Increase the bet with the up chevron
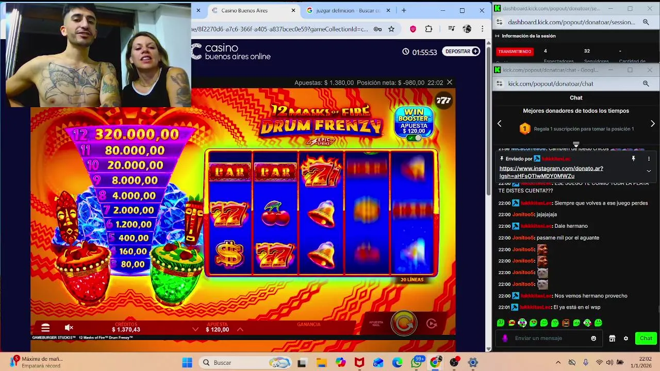Image resolution: width=660 pixels, height=371 pixels. pos(240,329)
